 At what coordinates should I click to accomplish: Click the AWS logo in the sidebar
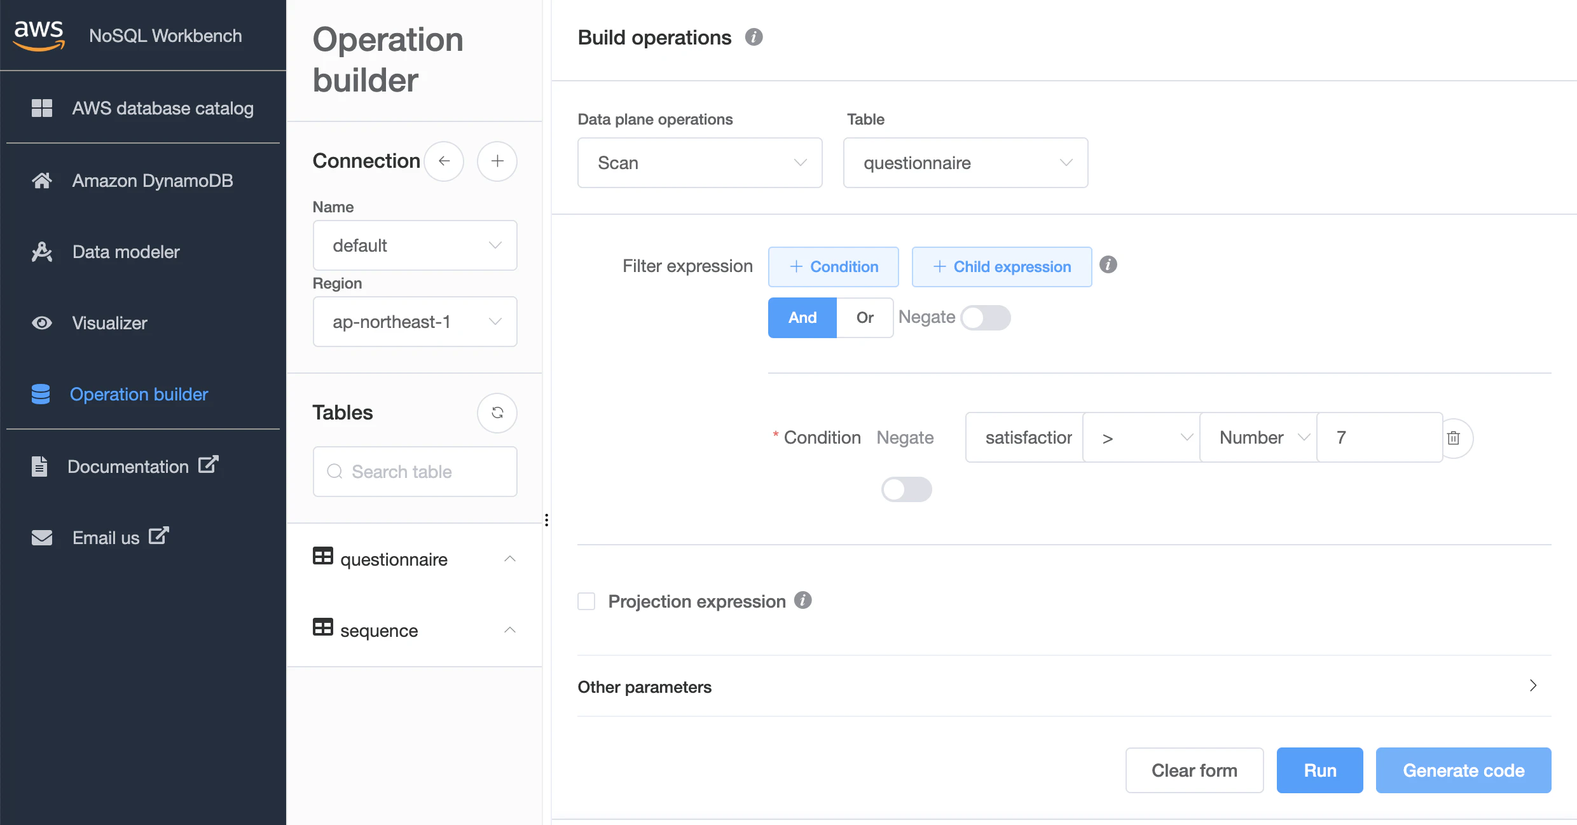39,35
